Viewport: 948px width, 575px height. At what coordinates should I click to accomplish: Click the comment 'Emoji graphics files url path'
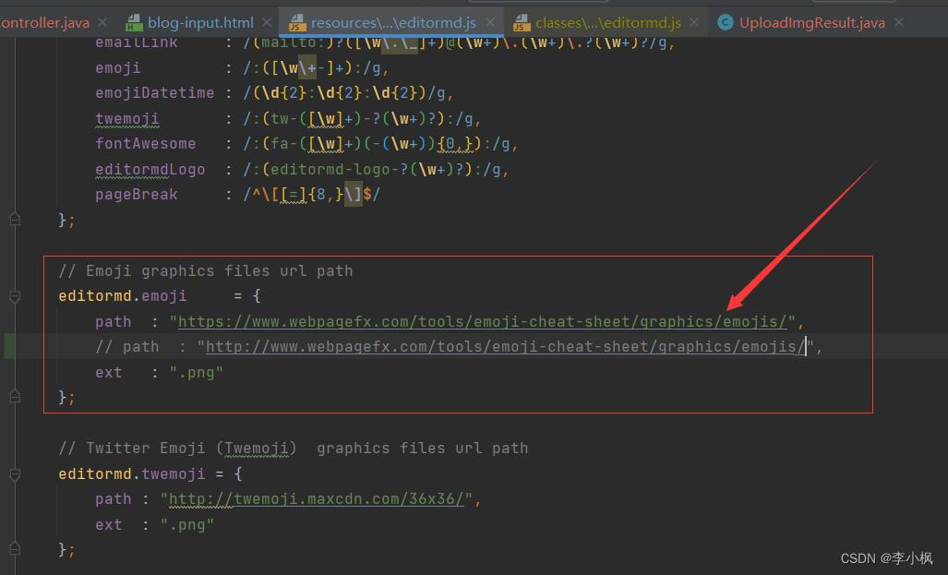click(206, 270)
